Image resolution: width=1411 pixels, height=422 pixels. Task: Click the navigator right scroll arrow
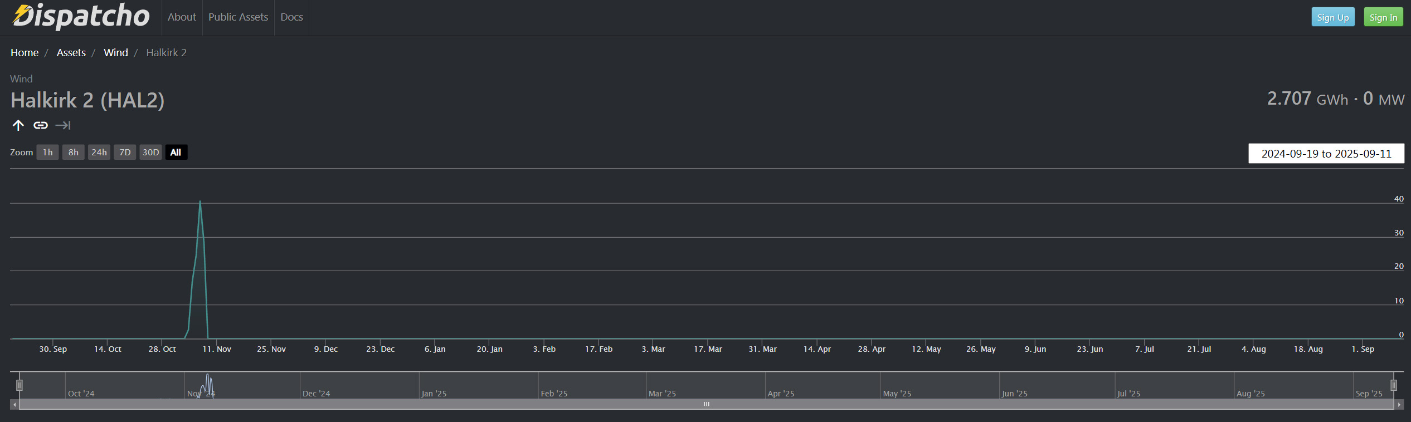[1399, 405]
